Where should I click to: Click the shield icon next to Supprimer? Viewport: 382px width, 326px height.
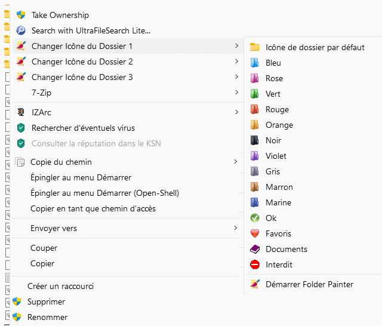coord(17,302)
